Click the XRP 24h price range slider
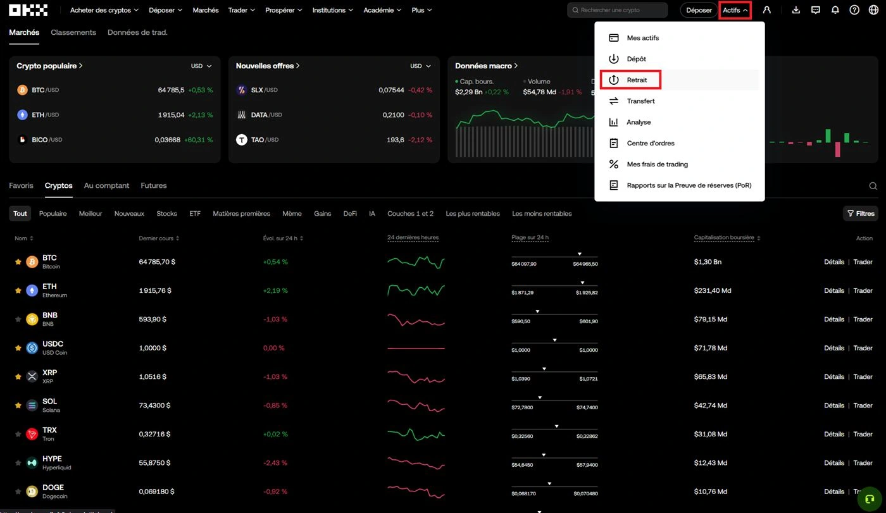Image resolution: width=886 pixels, height=513 pixels. 554,373
